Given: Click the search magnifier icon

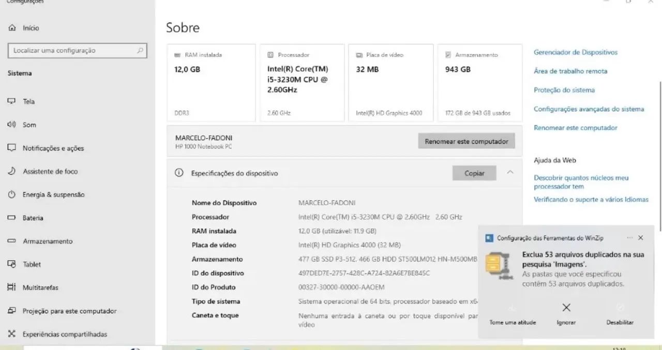Looking at the screenshot, I should pyautogui.click(x=140, y=51).
